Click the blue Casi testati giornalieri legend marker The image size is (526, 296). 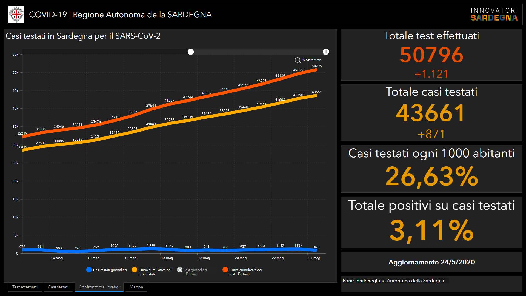tap(89, 270)
